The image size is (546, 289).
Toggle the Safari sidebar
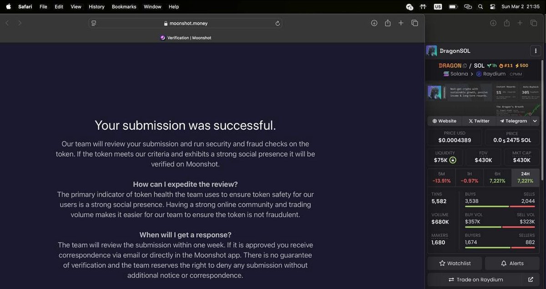(x=93, y=23)
